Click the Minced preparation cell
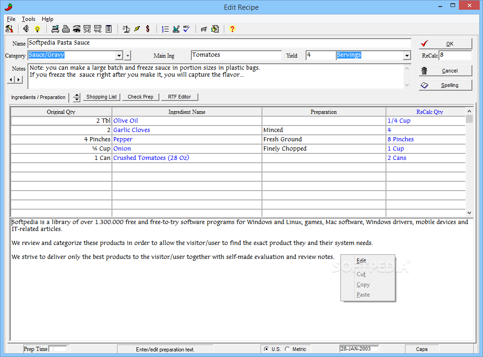 (x=323, y=130)
